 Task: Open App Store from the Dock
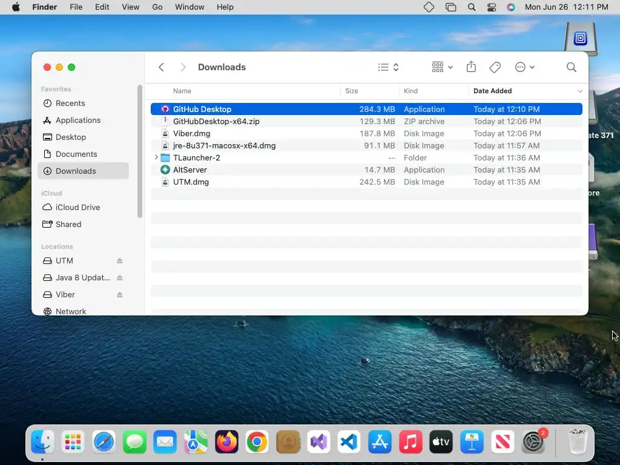(380, 441)
